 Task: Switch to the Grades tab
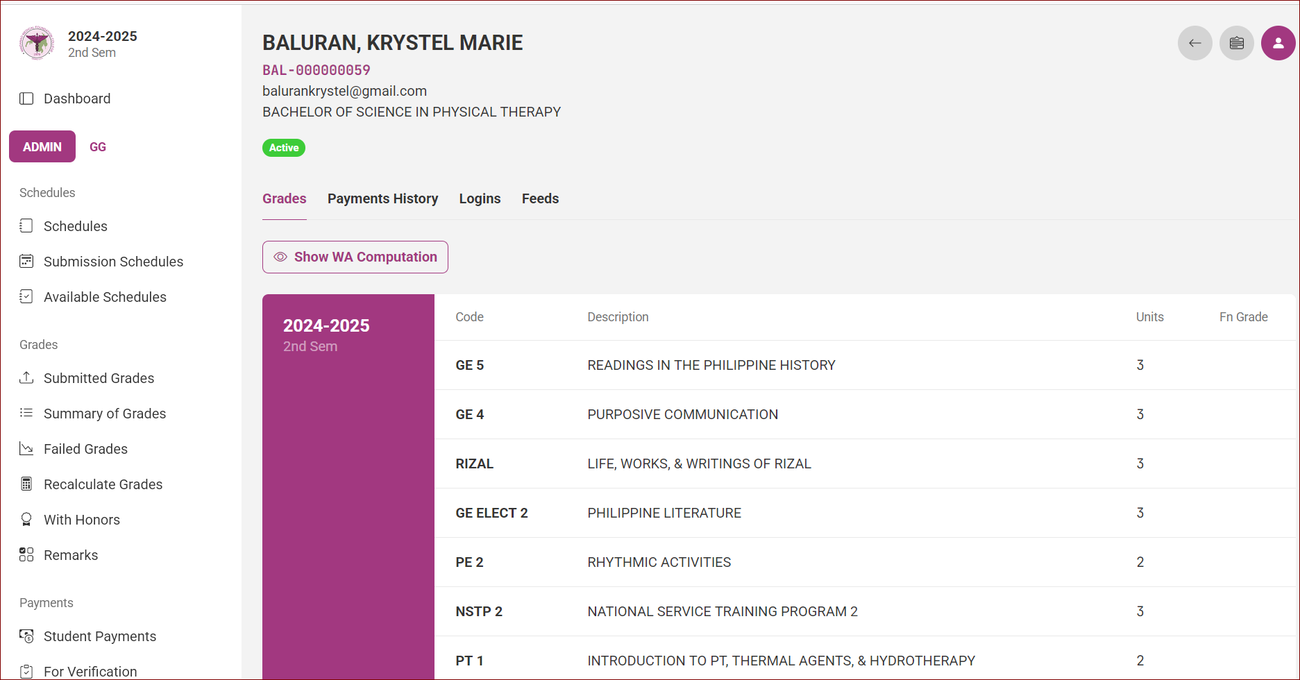pyautogui.click(x=285, y=198)
